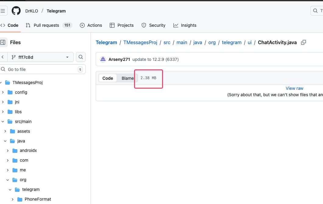
Task: Click the Arseny271 avatar
Action: [x=103, y=59]
